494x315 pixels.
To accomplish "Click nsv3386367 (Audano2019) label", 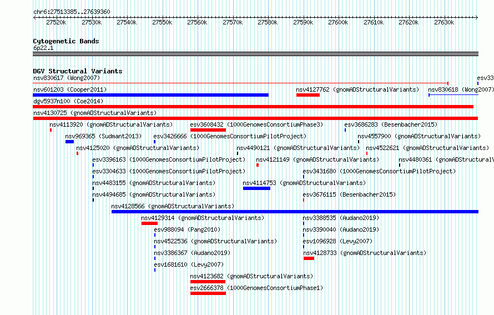I will [192, 253].
